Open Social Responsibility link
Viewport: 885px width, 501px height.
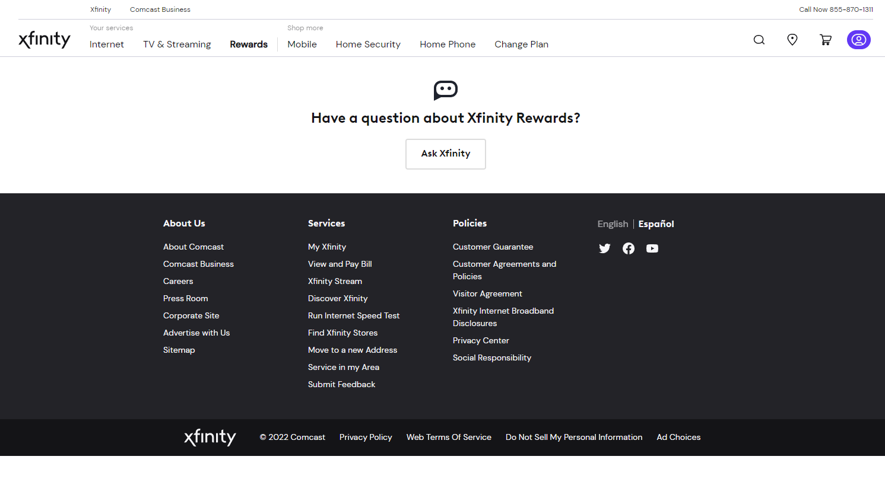[x=492, y=358]
